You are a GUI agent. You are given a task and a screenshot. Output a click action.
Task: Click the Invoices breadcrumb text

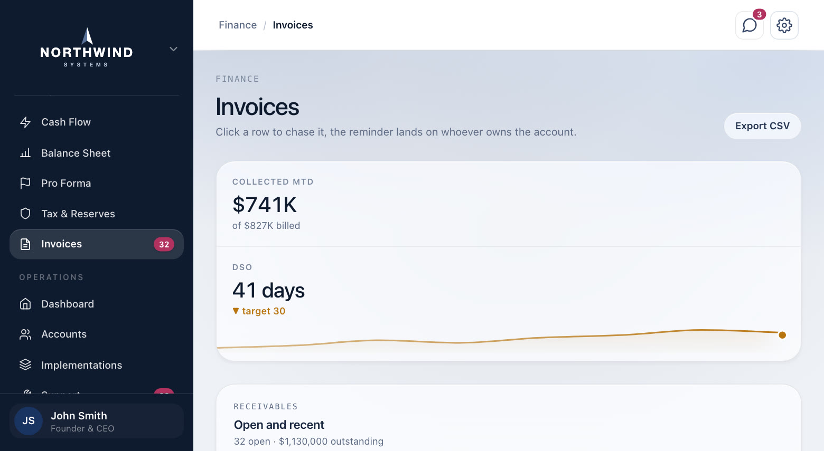click(x=293, y=25)
